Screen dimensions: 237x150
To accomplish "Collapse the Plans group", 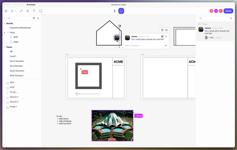I will (8, 32).
